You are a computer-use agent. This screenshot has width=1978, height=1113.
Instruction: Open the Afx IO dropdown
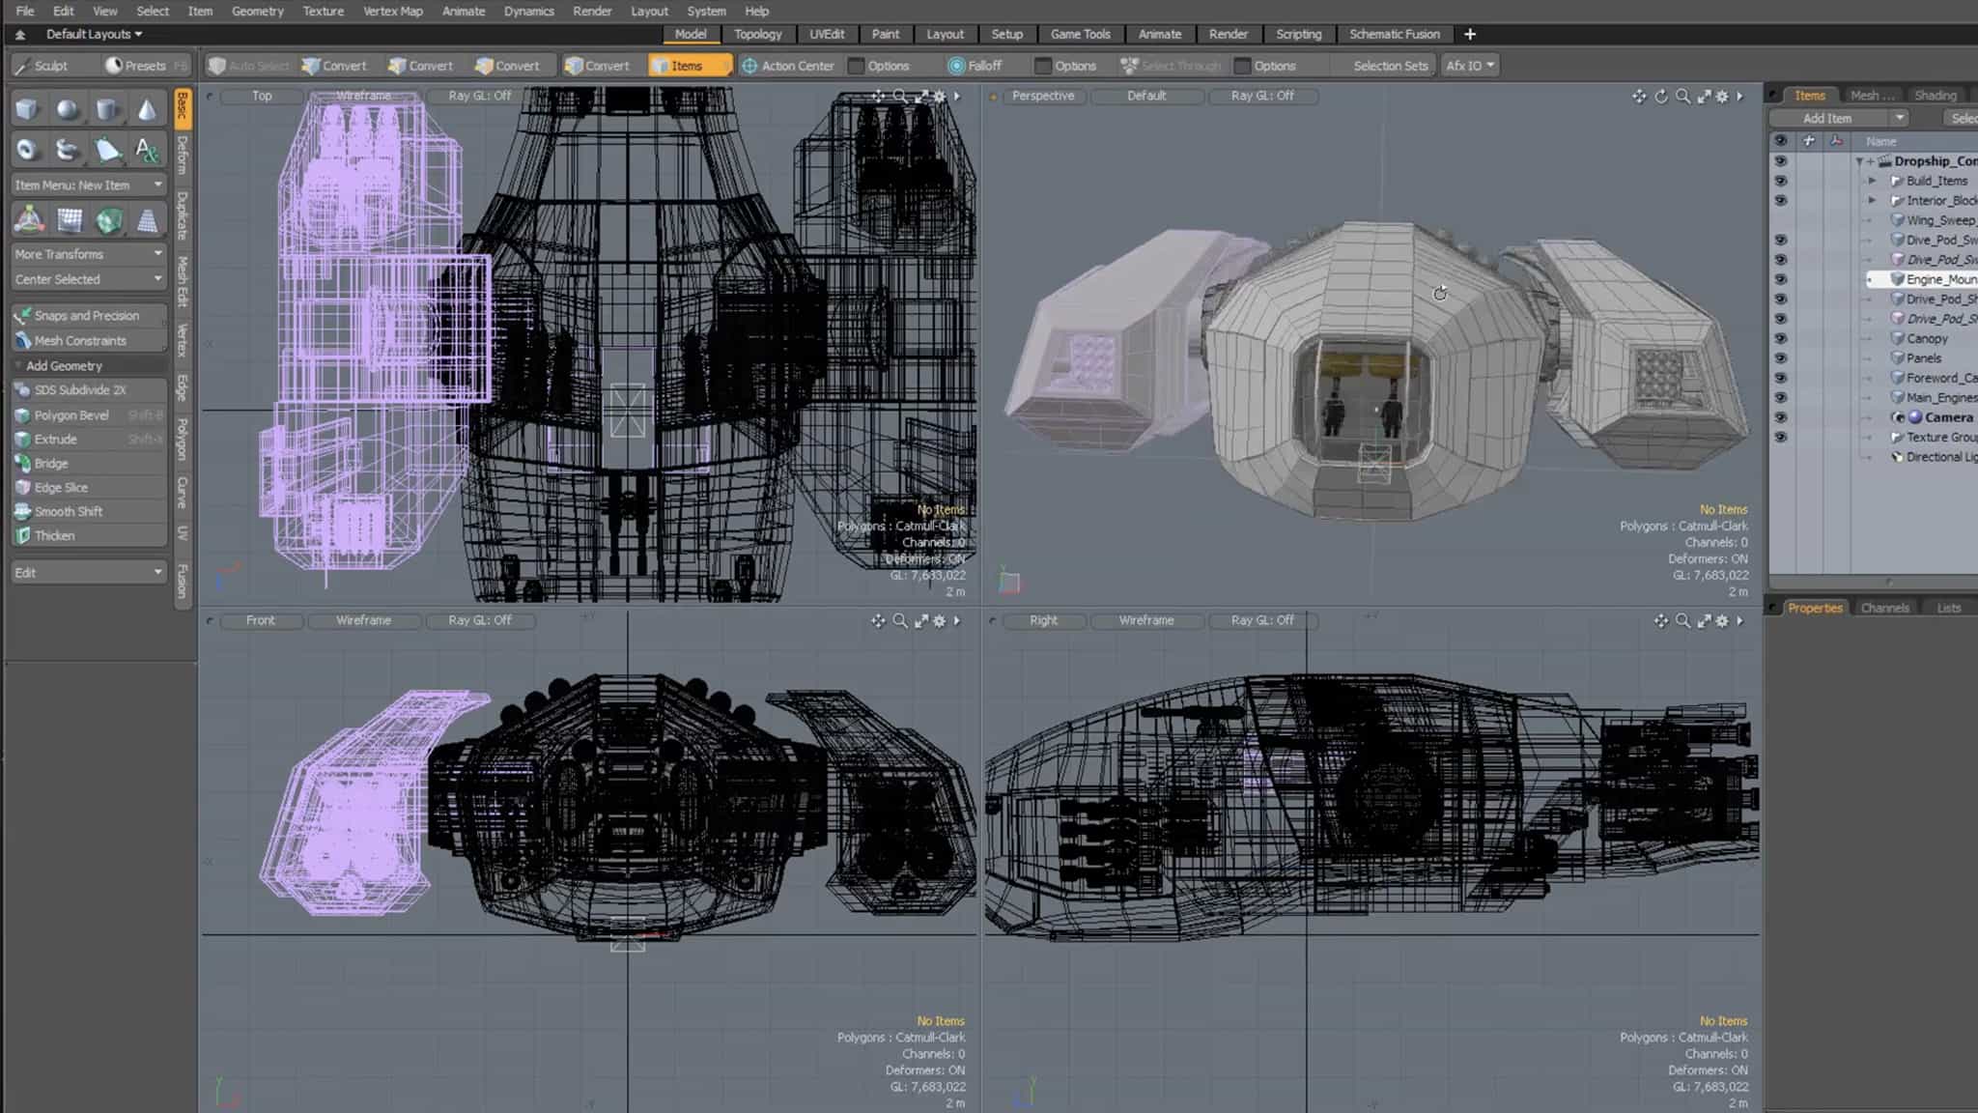pos(1469,66)
